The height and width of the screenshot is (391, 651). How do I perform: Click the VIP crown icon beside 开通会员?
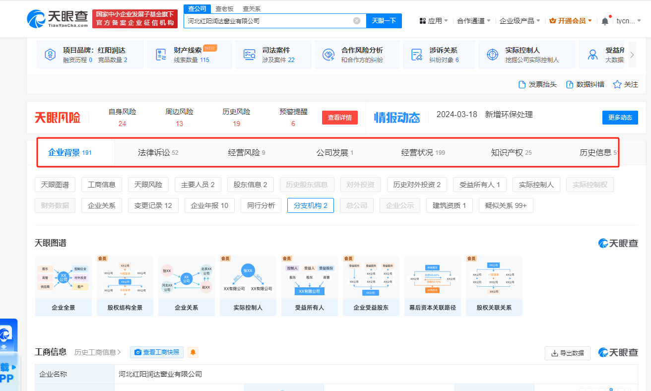[553, 21]
